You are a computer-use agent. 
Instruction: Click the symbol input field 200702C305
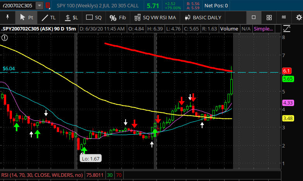point(18,5)
